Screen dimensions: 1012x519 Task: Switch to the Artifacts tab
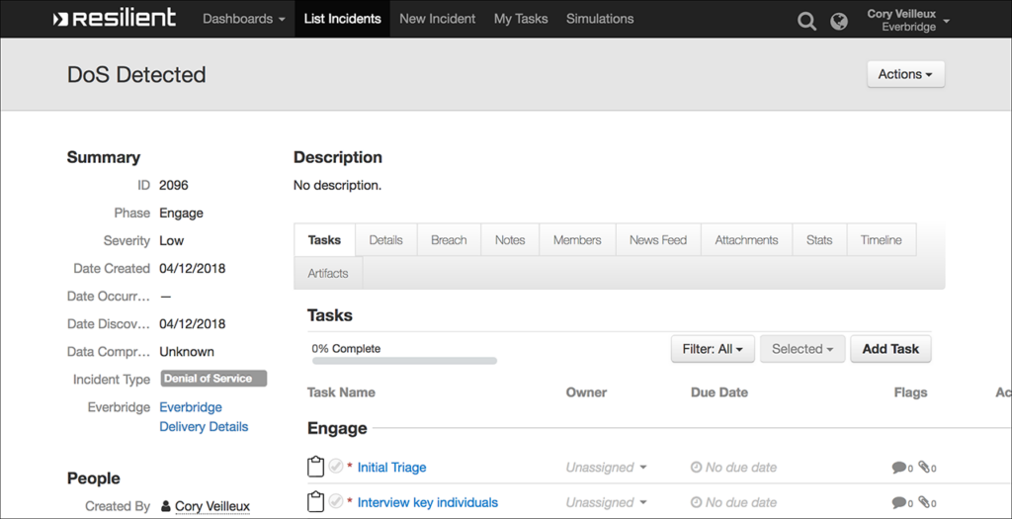(328, 273)
